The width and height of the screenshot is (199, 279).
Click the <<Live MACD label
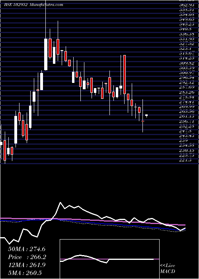(168, 269)
